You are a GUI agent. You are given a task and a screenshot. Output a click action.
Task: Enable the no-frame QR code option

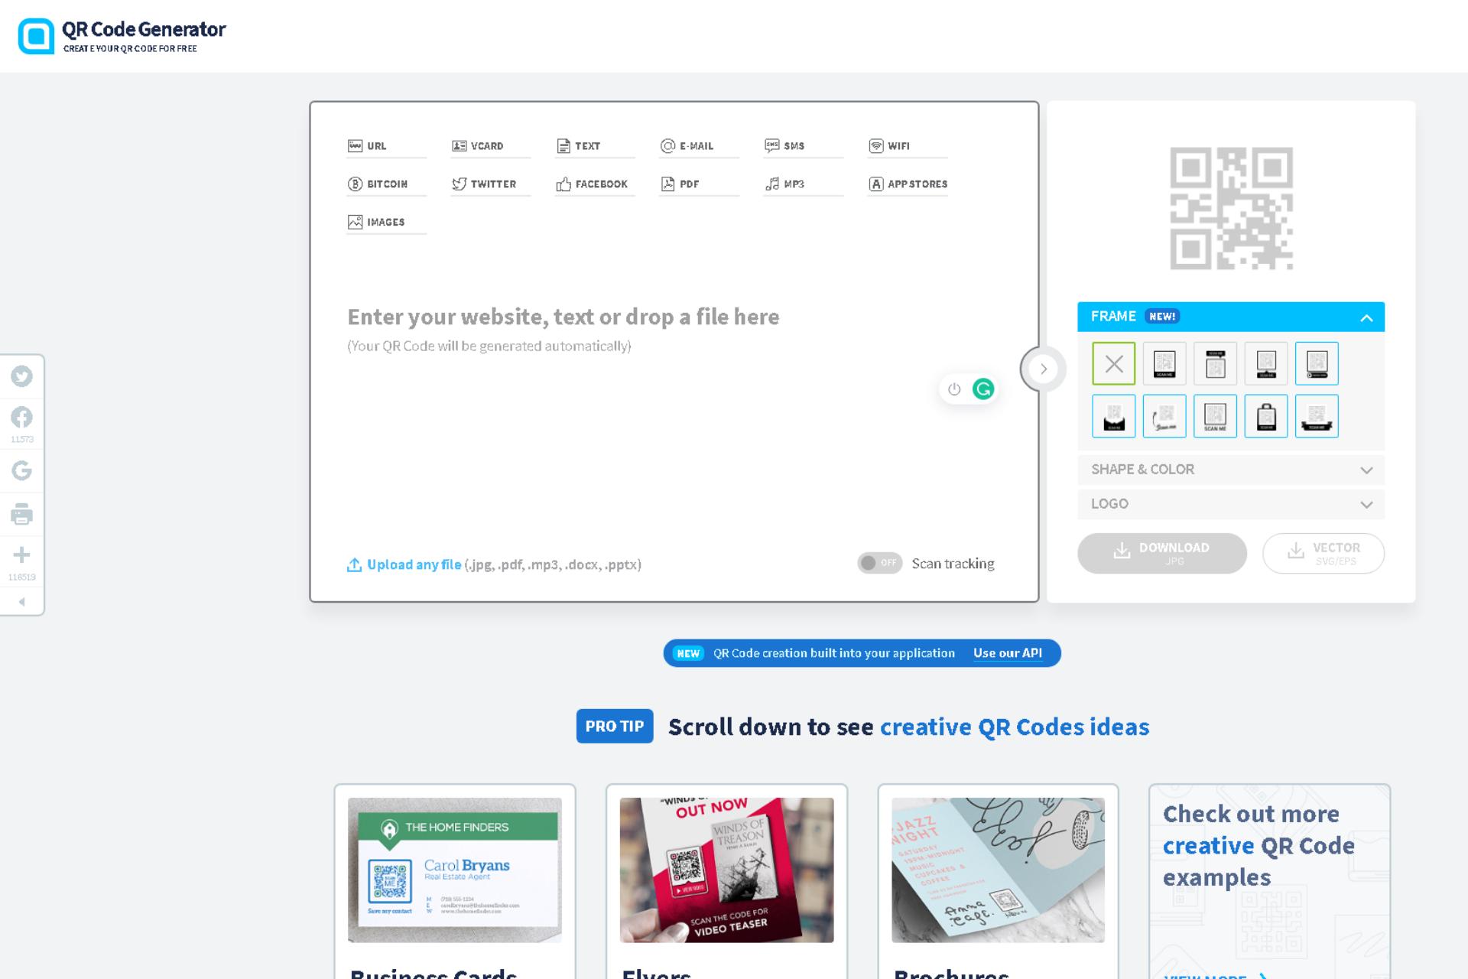(x=1113, y=364)
